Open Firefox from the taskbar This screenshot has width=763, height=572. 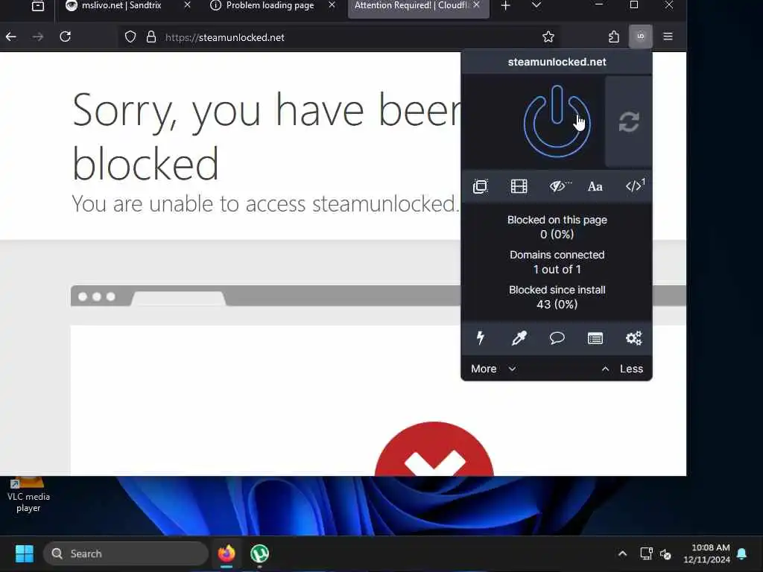227,553
